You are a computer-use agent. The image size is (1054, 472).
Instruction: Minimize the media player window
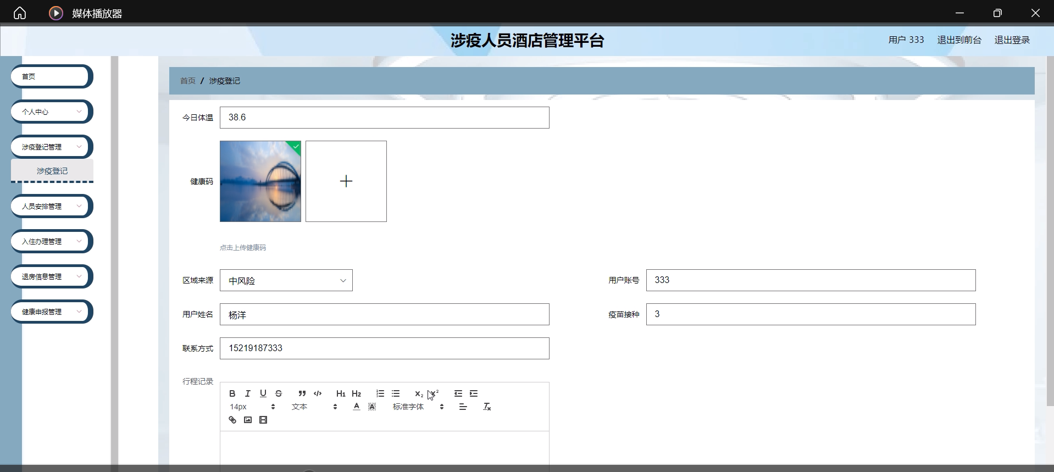tap(959, 13)
